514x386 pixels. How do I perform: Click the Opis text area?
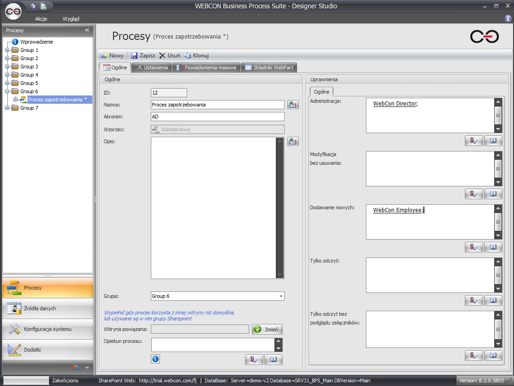tap(213, 208)
